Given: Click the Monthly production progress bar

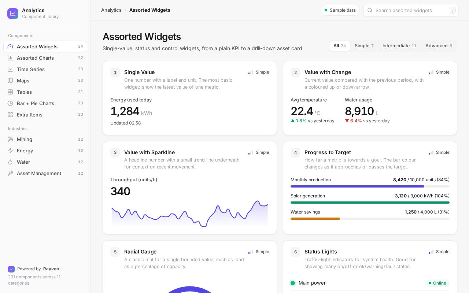Looking at the screenshot, I should [x=370, y=186].
